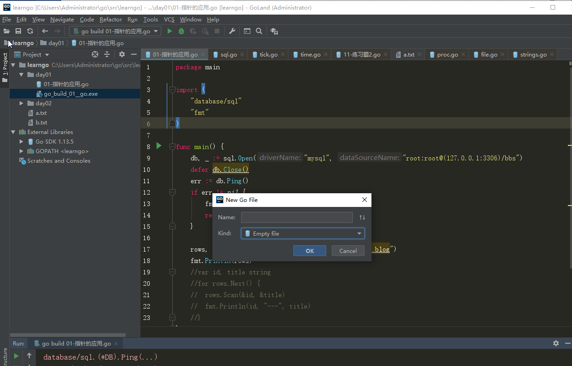The height and width of the screenshot is (366, 572).
Task: Click the gutter run arrow beside func main
Action: (x=159, y=146)
